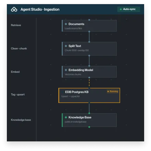This screenshot has width=151, height=151.
Task: Click the Embedding Model status dot
Action: point(66,70)
